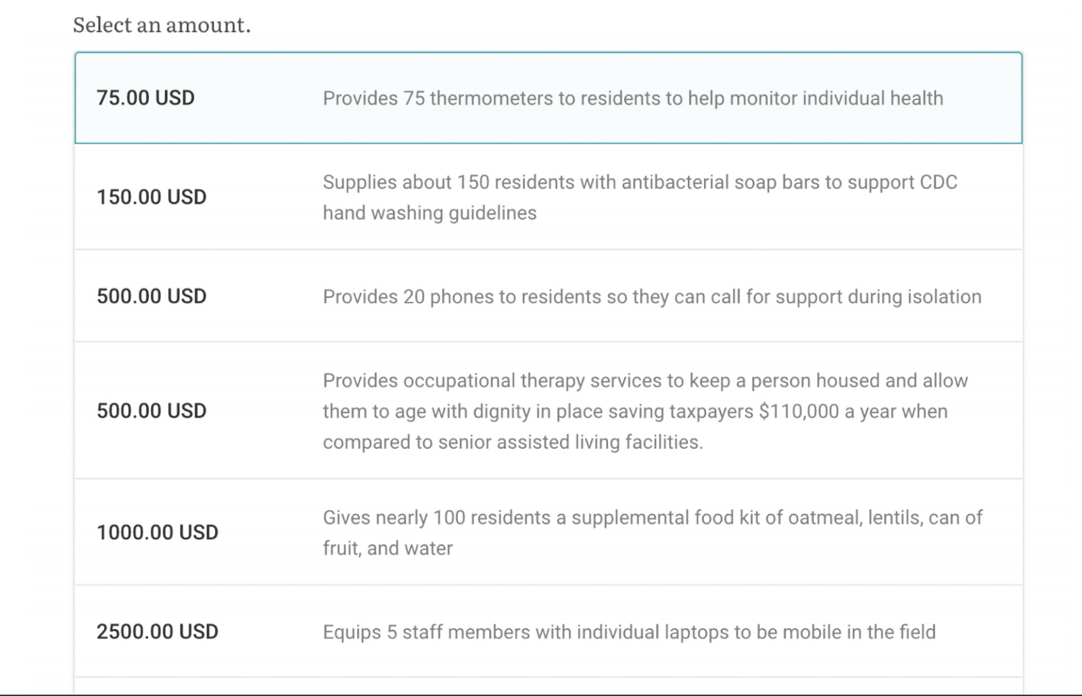
Task: Choose the 150.00 USD amount label
Action: click(151, 197)
